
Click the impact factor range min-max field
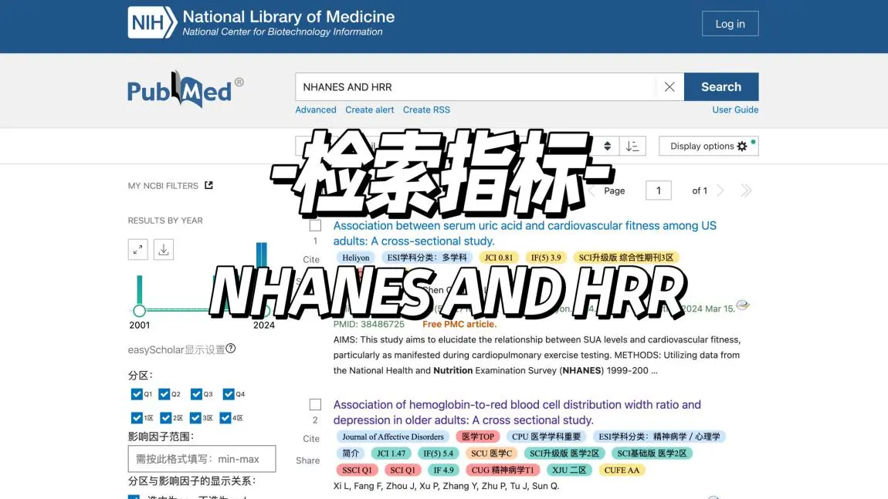[x=202, y=459]
